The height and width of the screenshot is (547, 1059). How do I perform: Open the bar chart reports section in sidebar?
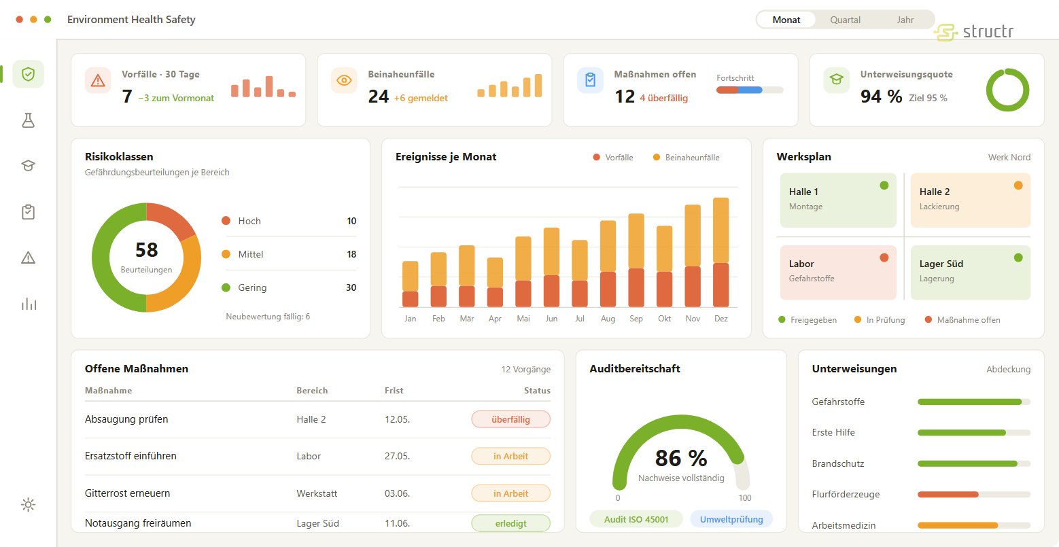(28, 304)
